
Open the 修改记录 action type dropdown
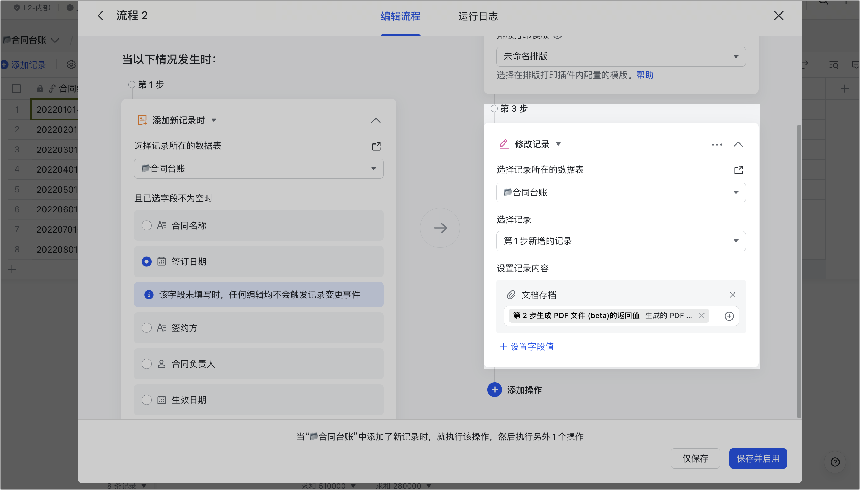click(558, 144)
